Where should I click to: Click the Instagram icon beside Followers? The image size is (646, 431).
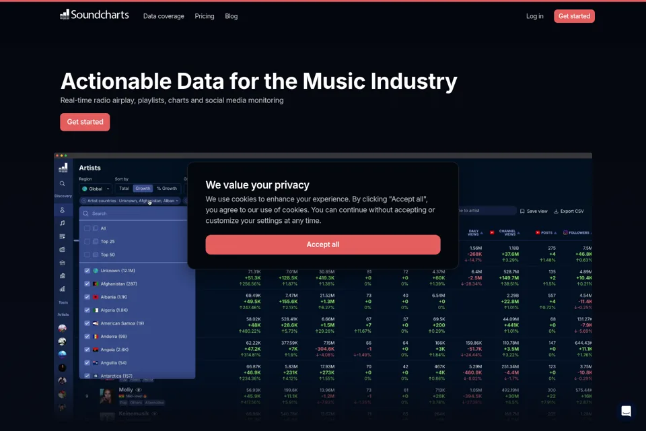click(565, 232)
